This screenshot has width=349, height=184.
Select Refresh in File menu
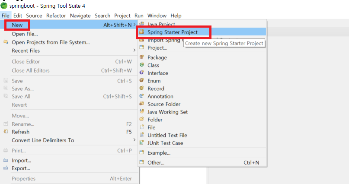(69, 132)
